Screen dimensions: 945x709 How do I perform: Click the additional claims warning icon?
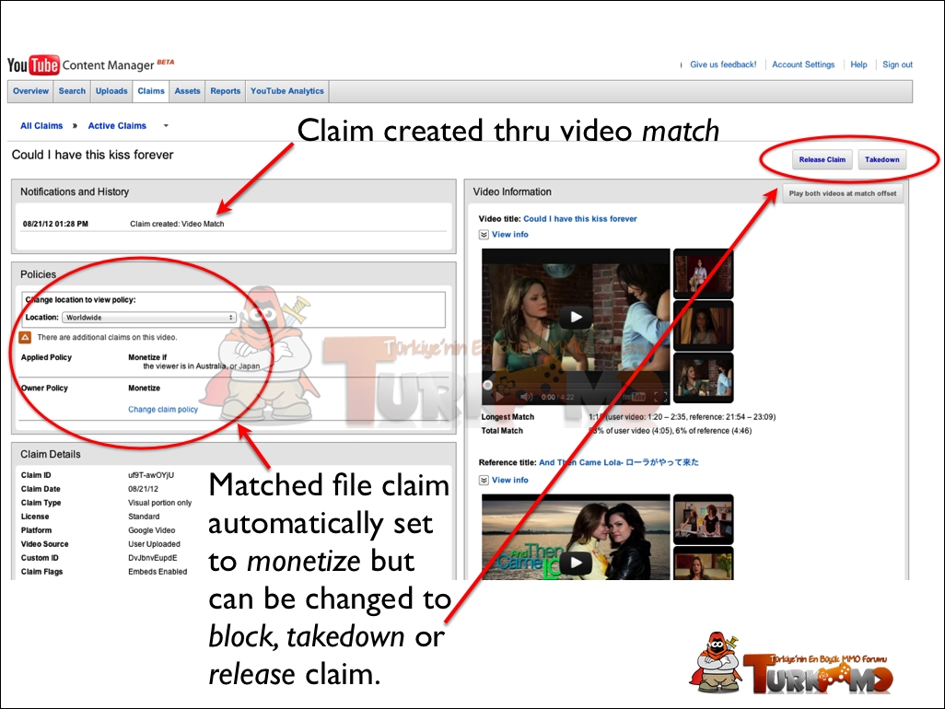click(25, 337)
